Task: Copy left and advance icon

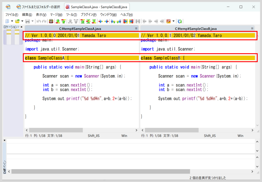Action: pos(119,21)
